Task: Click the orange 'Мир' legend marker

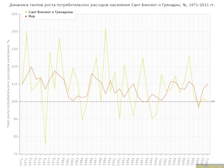Action: pos(26,16)
